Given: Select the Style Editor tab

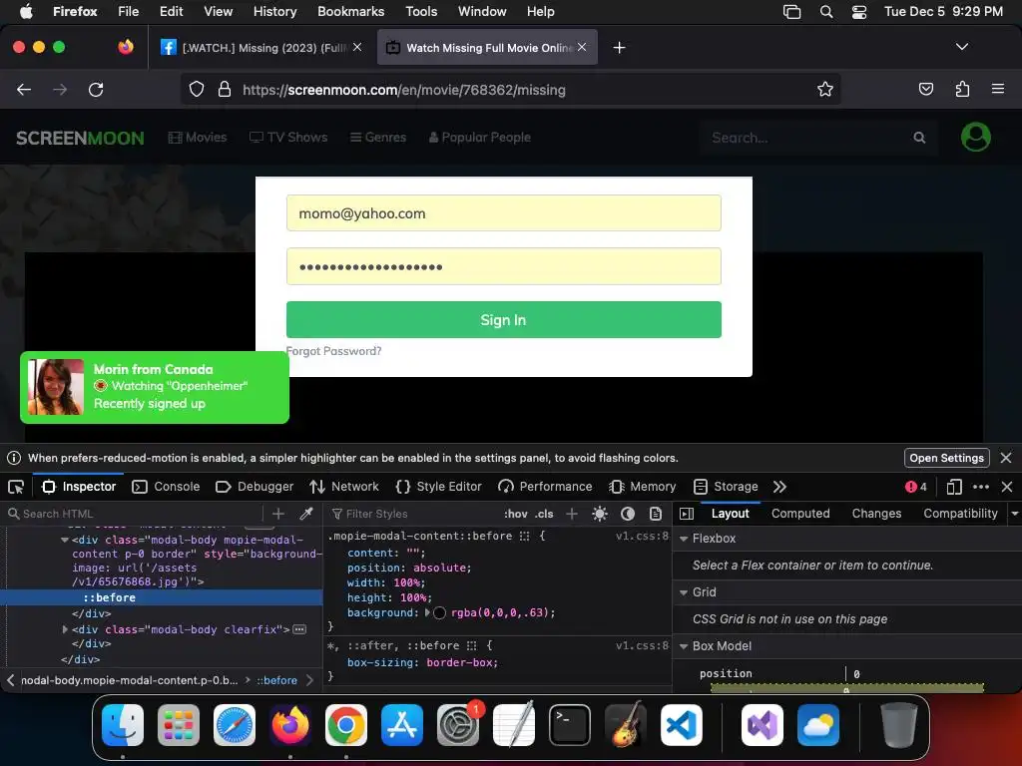Looking at the screenshot, I should tap(439, 487).
